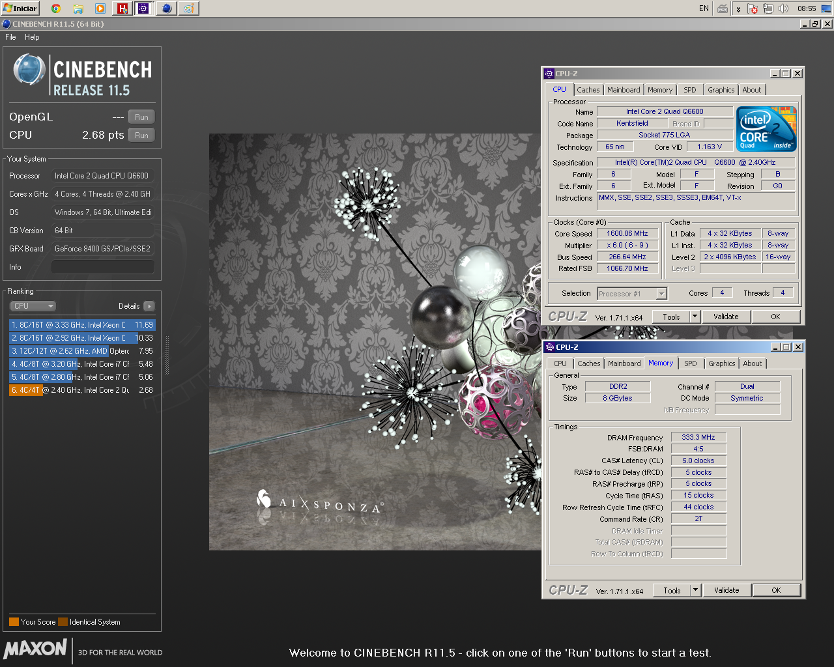The image size is (834, 667).
Task: Click the Show Desktop icon in tray
Action: coord(826,8)
